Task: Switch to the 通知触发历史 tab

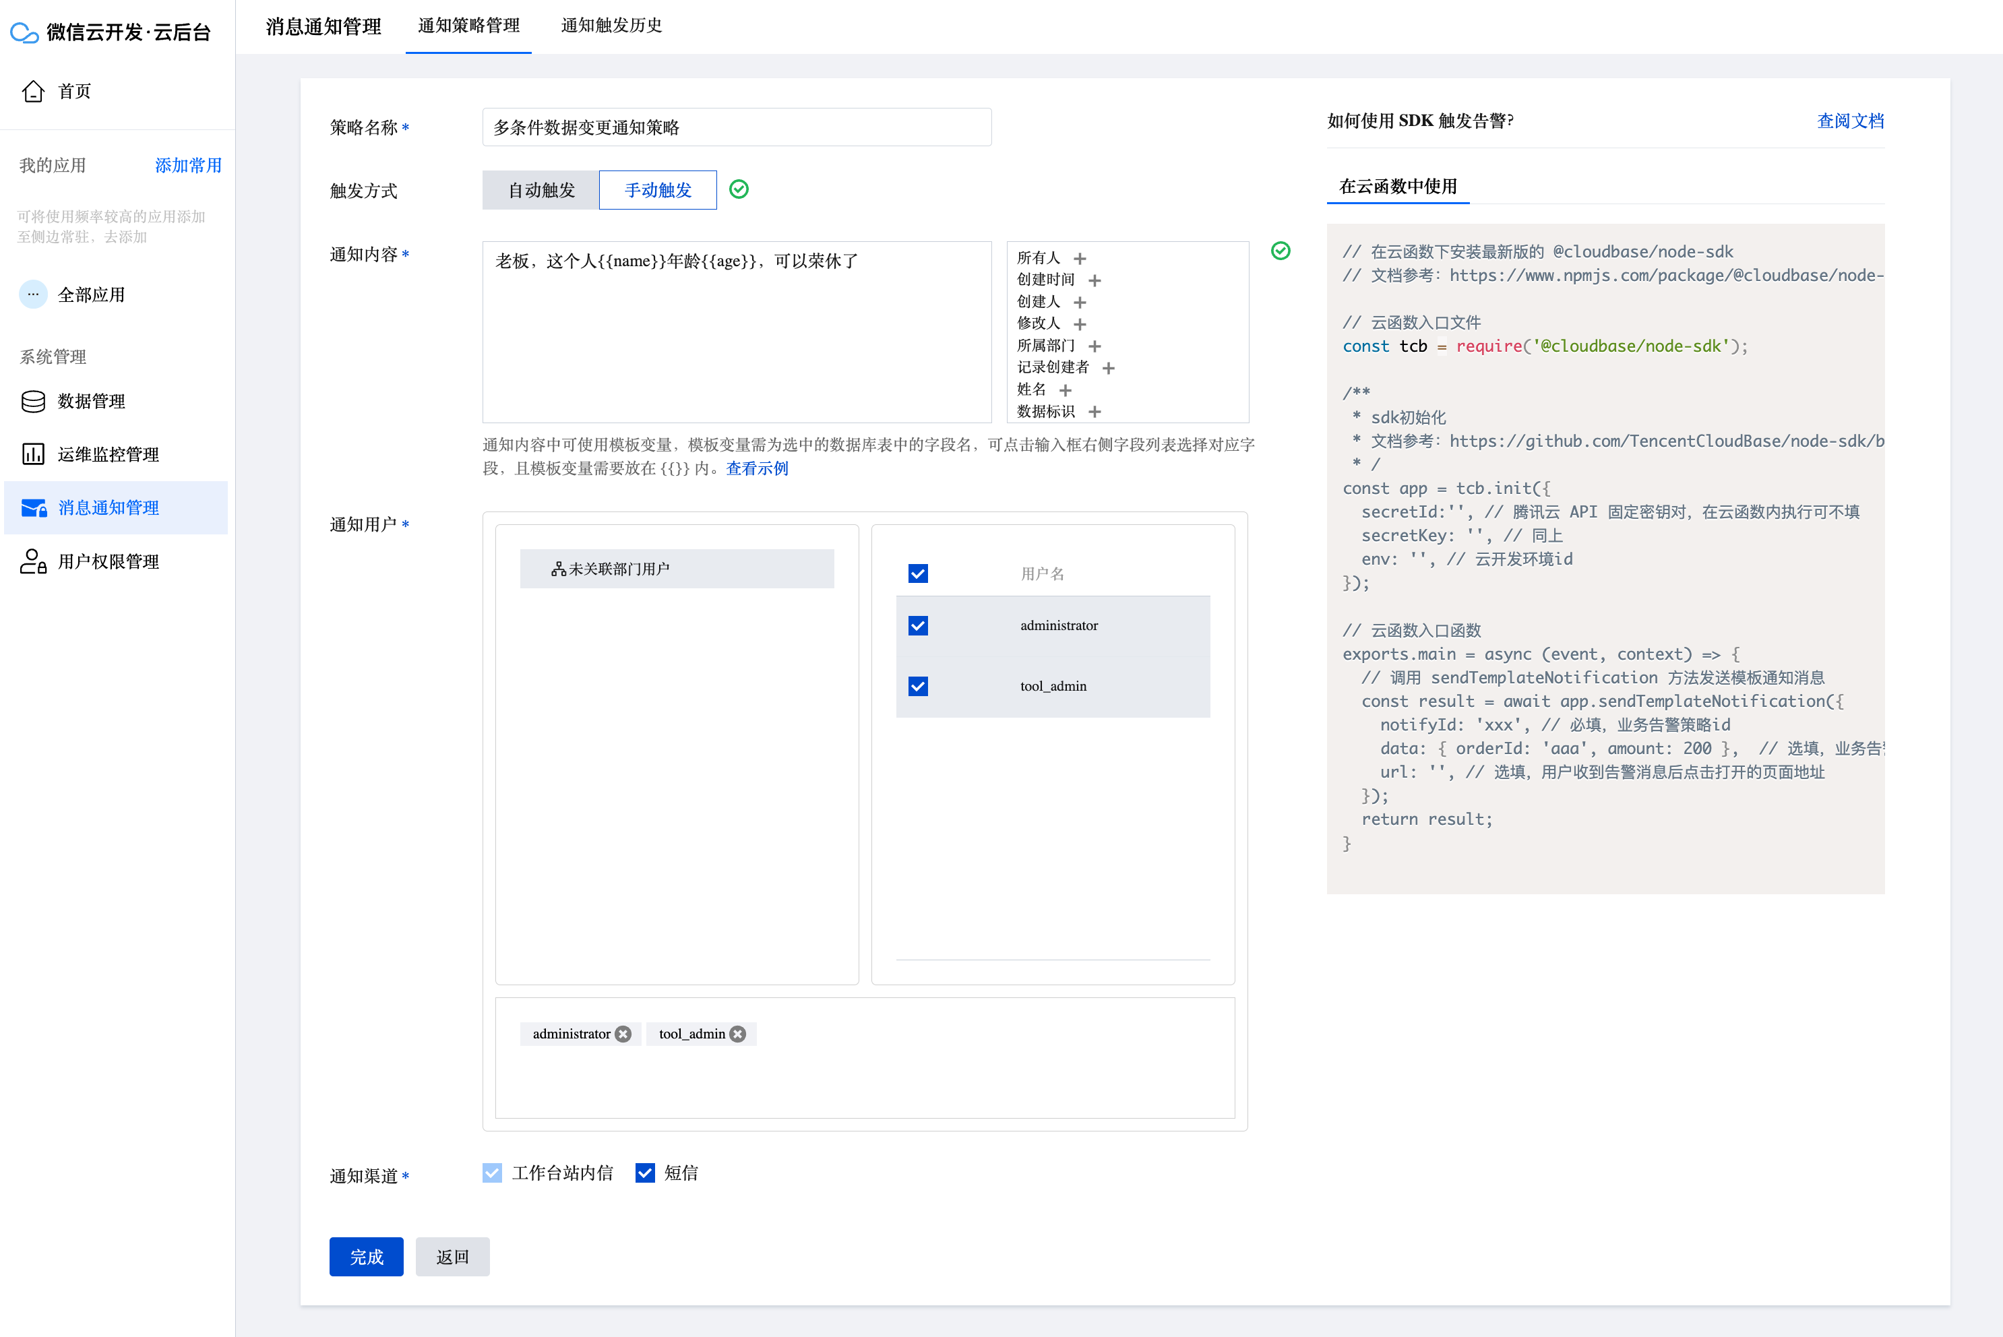Action: tap(611, 26)
